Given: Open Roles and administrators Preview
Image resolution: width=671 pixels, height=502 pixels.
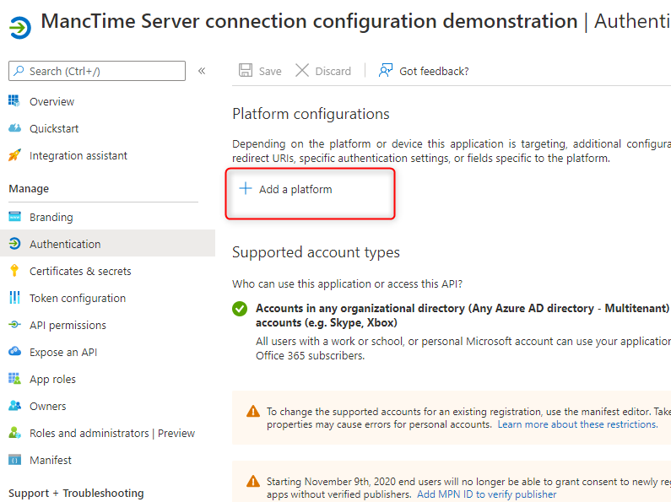Looking at the screenshot, I should (x=111, y=433).
